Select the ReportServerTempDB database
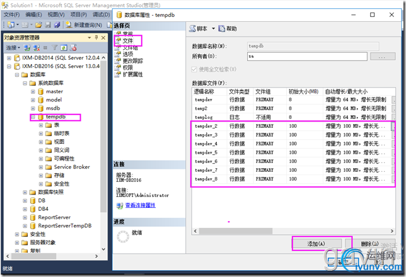The image size is (406, 277). click(65, 226)
